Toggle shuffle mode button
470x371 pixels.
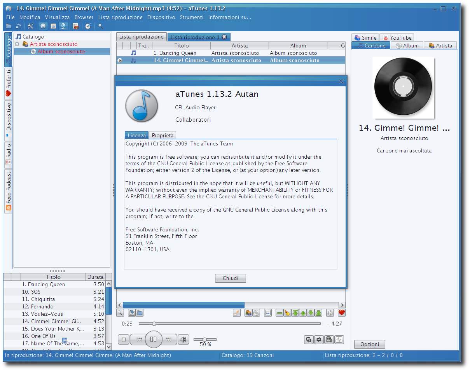pyautogui.click(x=309, y=339)
